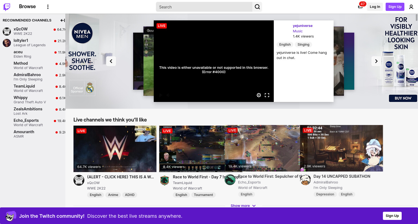Open the xQcOW WWE 2K22 stream thumbnail

[x=115, y=149]
